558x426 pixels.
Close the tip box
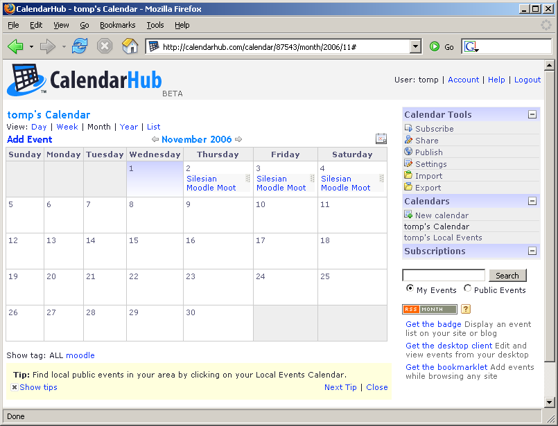click(377, 387)
